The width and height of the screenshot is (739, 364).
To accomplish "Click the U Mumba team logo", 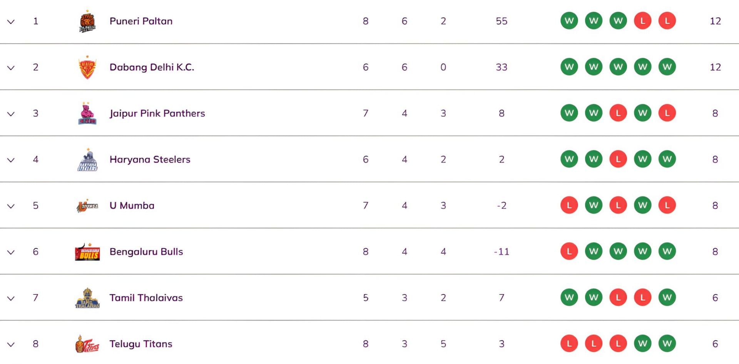I will [x=87, y=206].
